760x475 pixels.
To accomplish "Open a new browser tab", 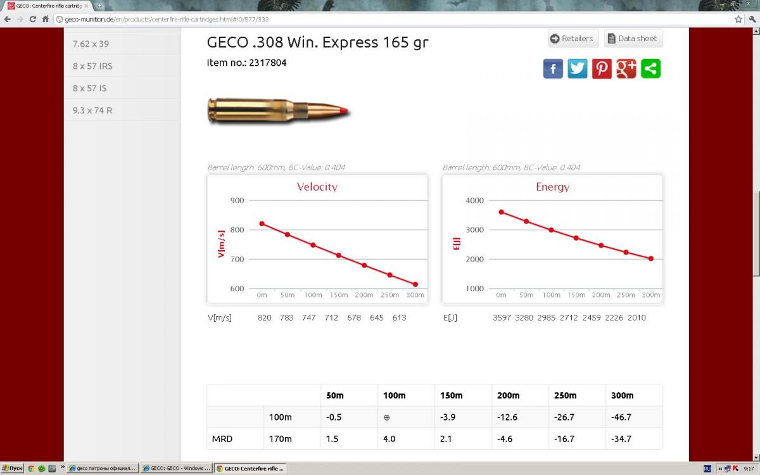I will (99, 6).
